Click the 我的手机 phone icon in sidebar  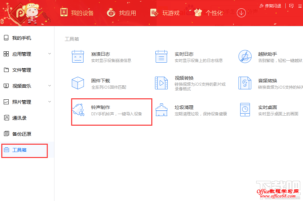(6, 38)
